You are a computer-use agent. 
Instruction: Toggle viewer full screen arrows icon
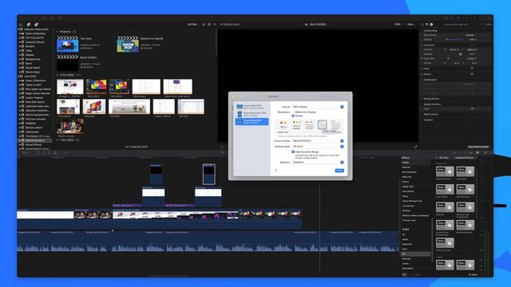click(415, 147)
